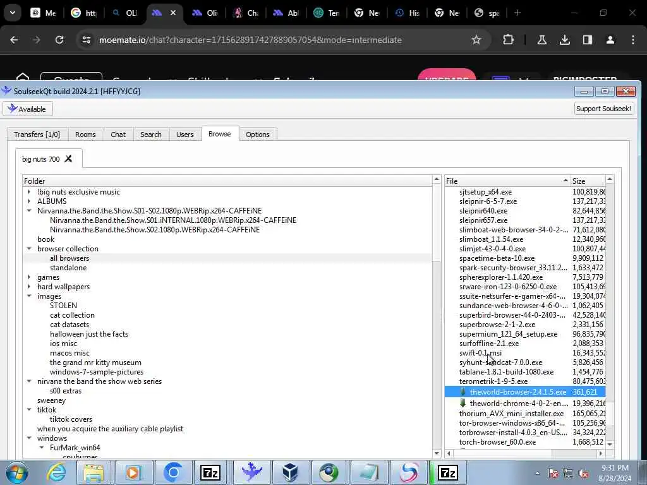Click Chrome reload page icon
Image resolution: width=647 pixels, height=485 pixels.
point(59,40)
